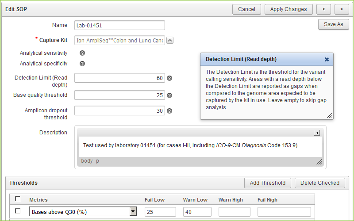The width and height of the screenshot is (354, 221).
Task: Click the Fail Low value field
Action: coord(160,212)
